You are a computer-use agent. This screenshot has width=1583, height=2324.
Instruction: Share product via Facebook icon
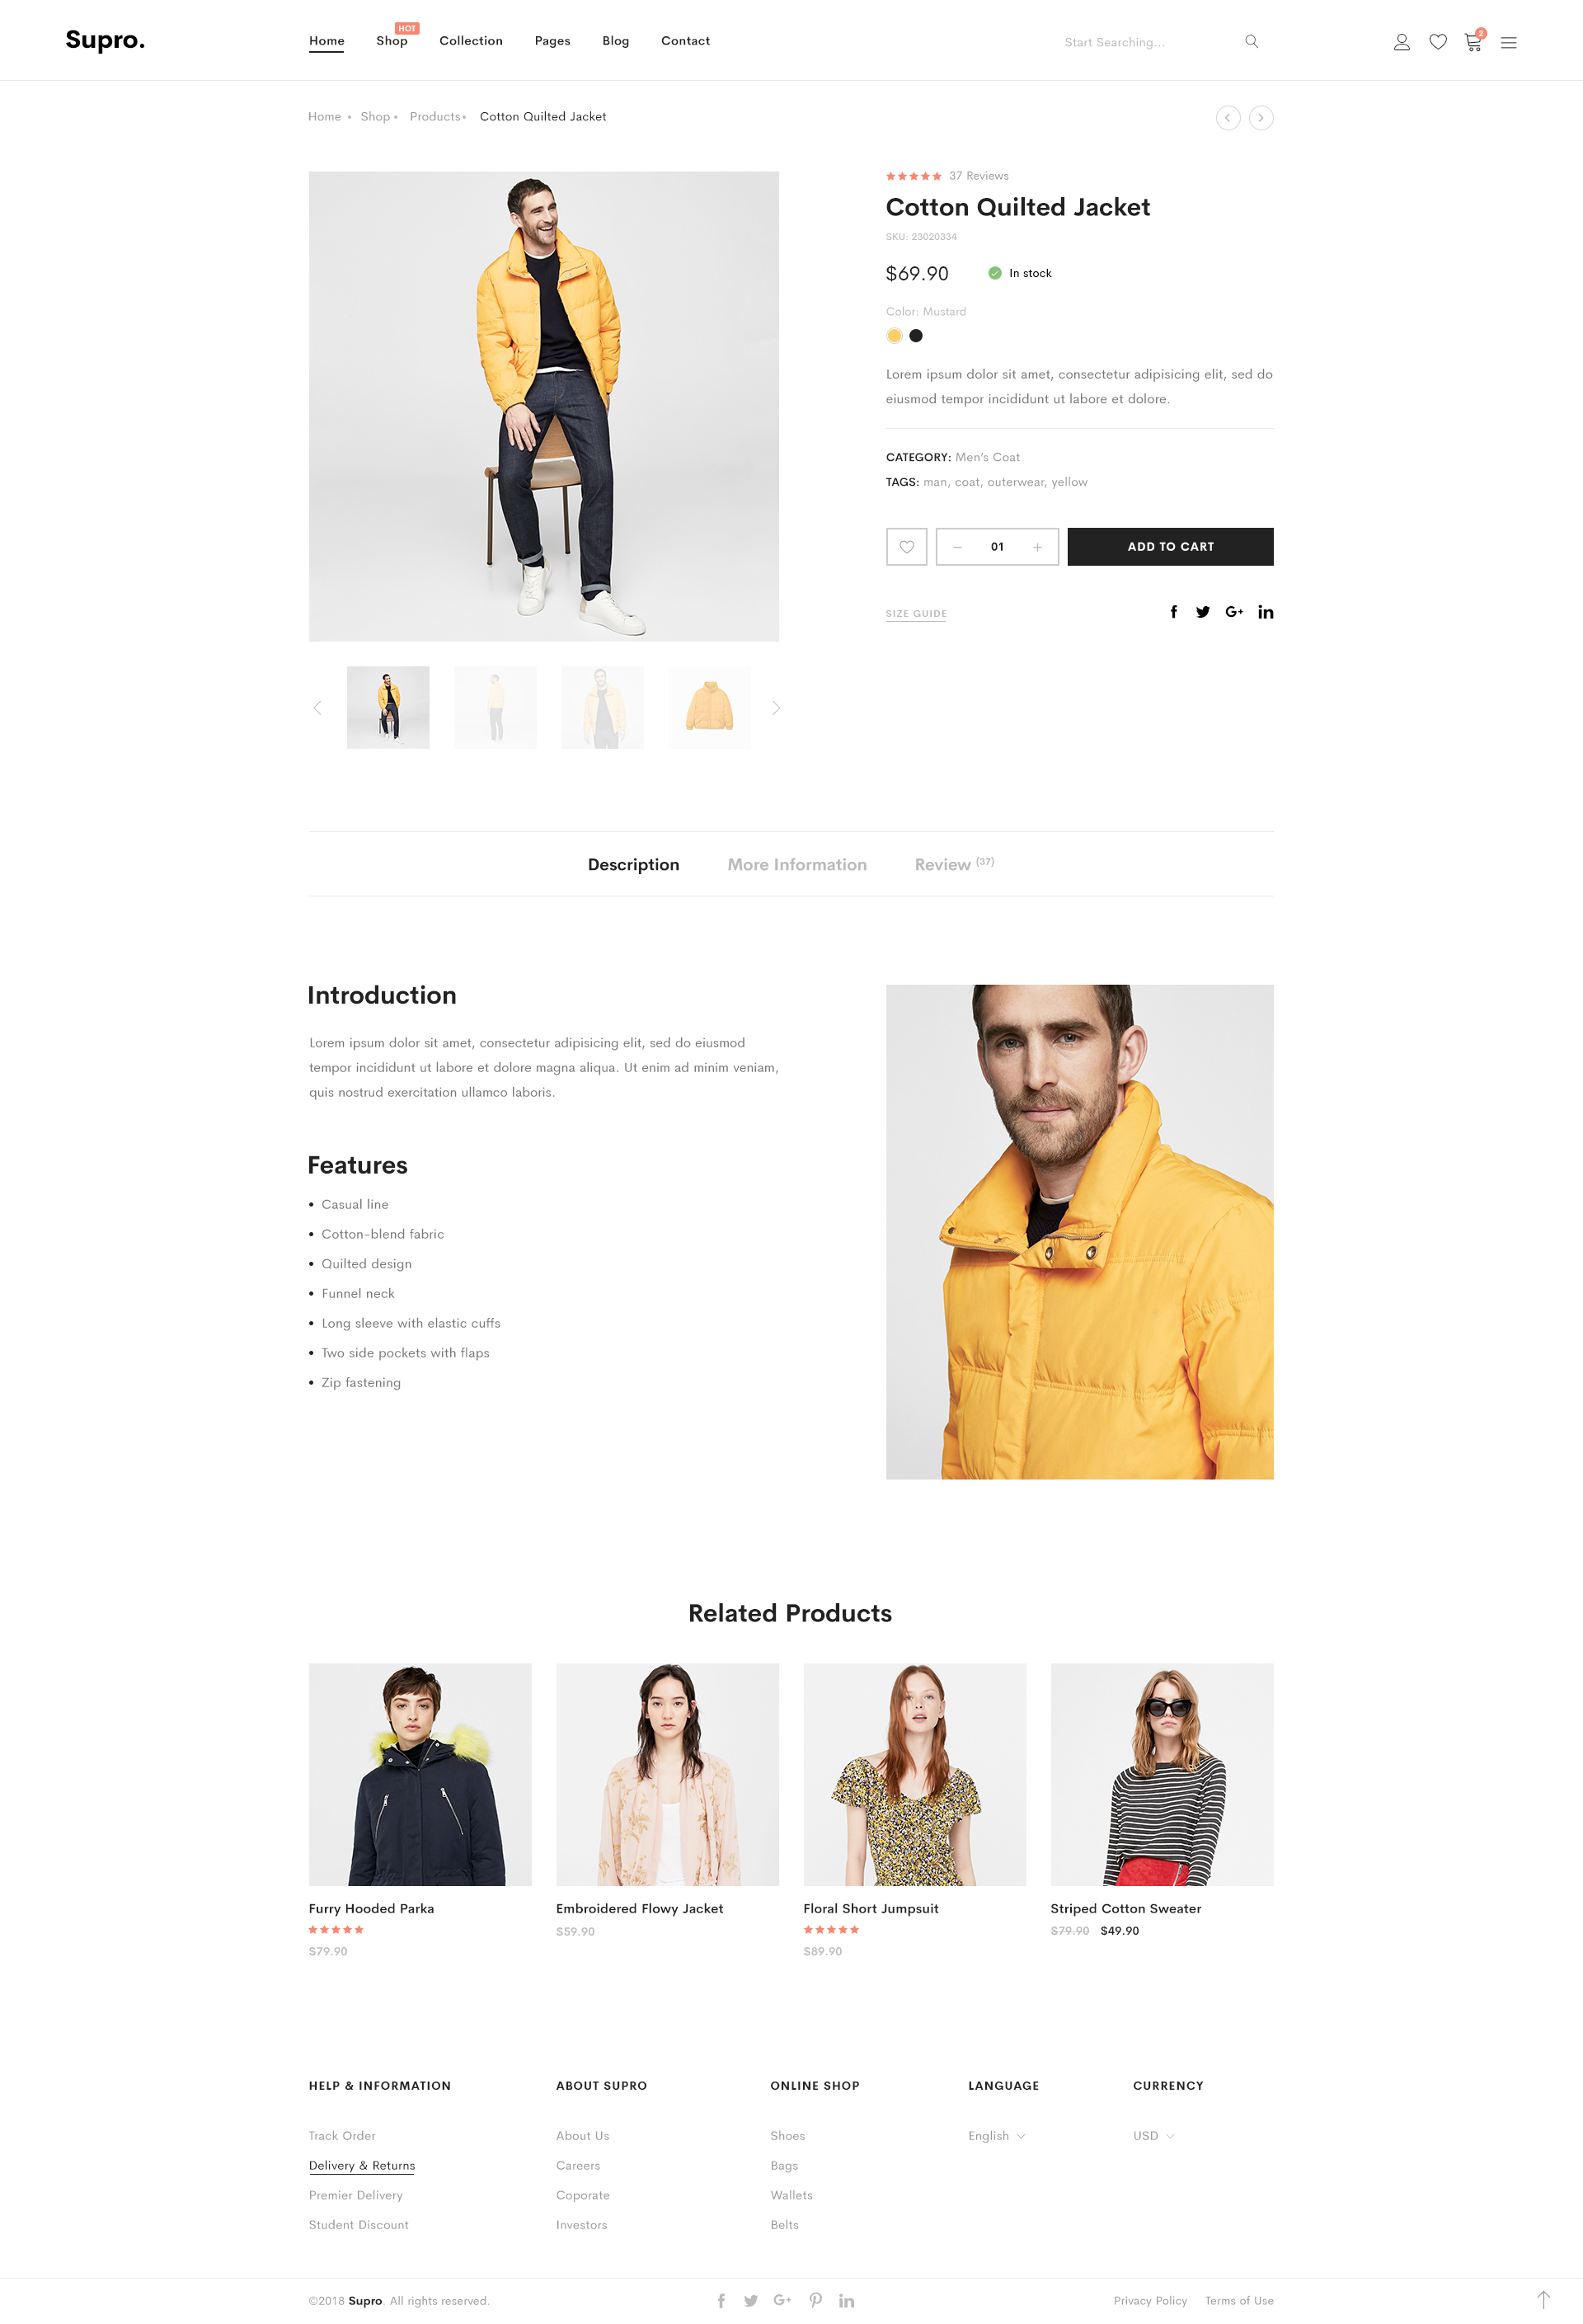1172,611
